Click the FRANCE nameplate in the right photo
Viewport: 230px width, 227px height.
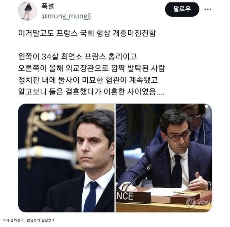pos(133,197)
